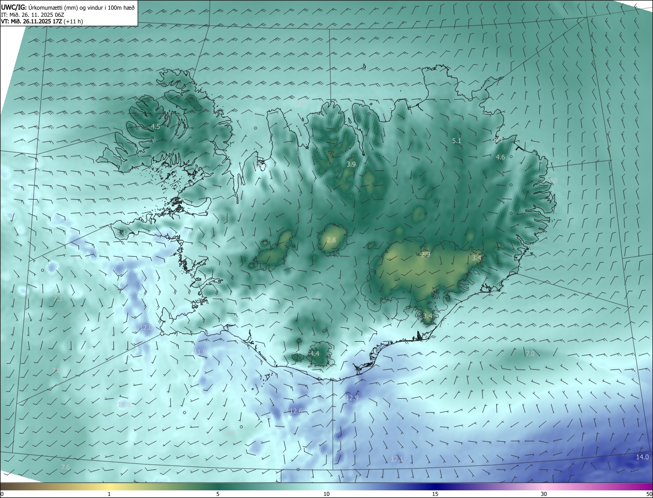
Task: Click the 7.0 value over the sea
Action: 530,353
